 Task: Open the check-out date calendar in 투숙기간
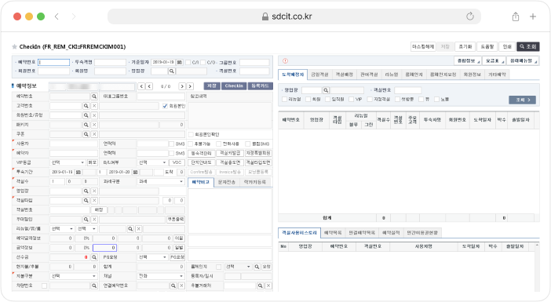click(135, 172)
